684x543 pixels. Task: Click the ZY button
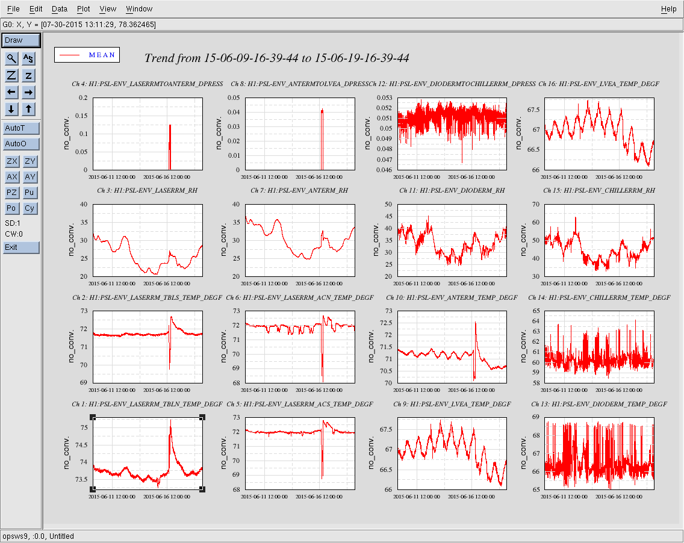(30, 161)
